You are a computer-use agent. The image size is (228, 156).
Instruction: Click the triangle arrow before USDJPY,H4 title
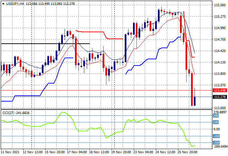(x=3, y=4)
